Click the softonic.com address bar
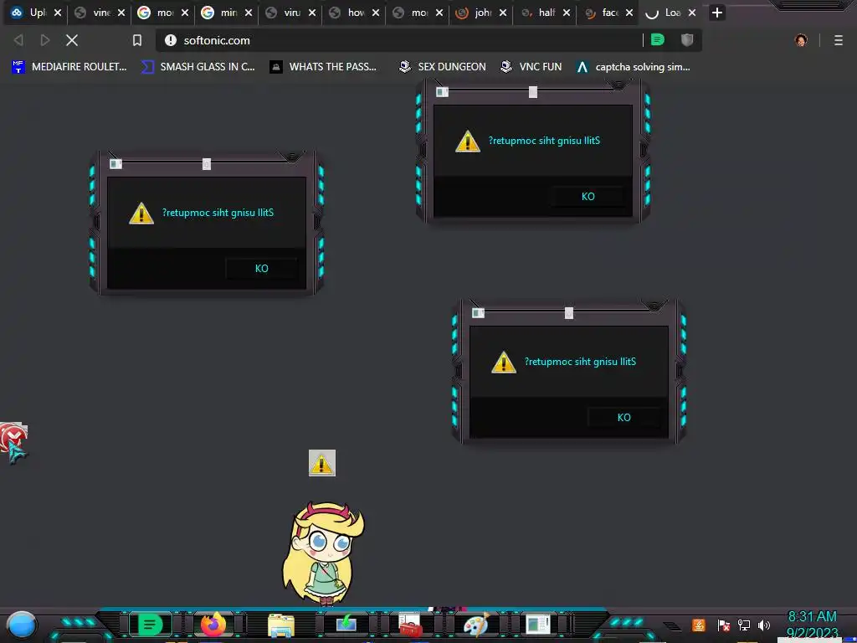Viewport: 857px width, 643px height. (399, 40)
